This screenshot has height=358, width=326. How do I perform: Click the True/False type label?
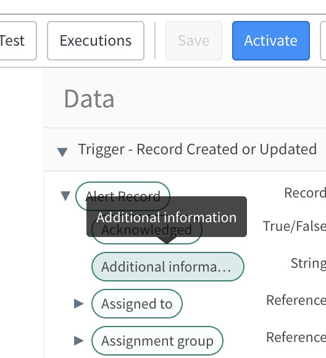[x=295, y=226]
